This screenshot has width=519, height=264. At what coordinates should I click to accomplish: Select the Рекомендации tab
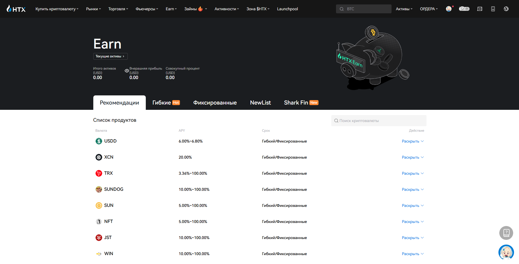(119, 103)
